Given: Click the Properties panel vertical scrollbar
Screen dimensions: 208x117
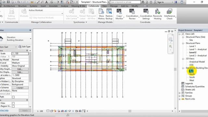Looking at the screenshot, I should point(30,67).
